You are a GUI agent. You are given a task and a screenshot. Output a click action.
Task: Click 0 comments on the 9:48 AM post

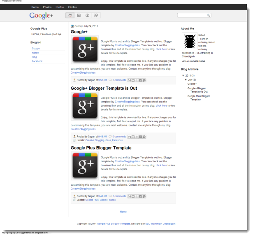(119, 137)
